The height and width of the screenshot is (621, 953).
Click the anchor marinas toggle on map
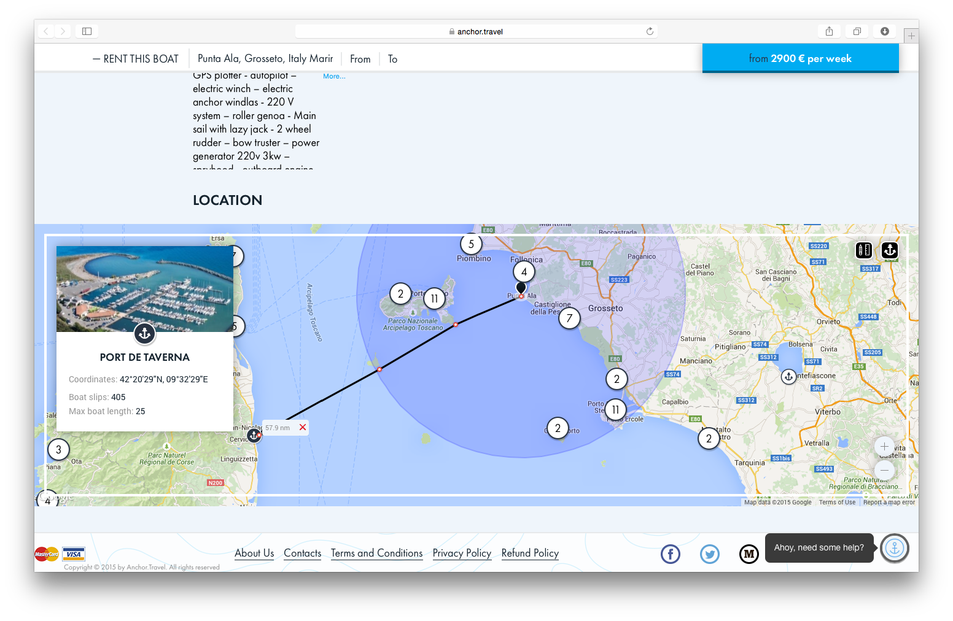[890, 250]
